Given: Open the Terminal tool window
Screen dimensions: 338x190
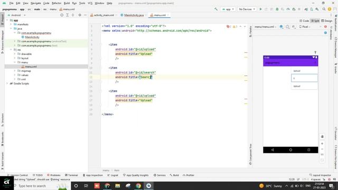Looking at the screenshot, I should pyautogui.click(x=71, y=175).
